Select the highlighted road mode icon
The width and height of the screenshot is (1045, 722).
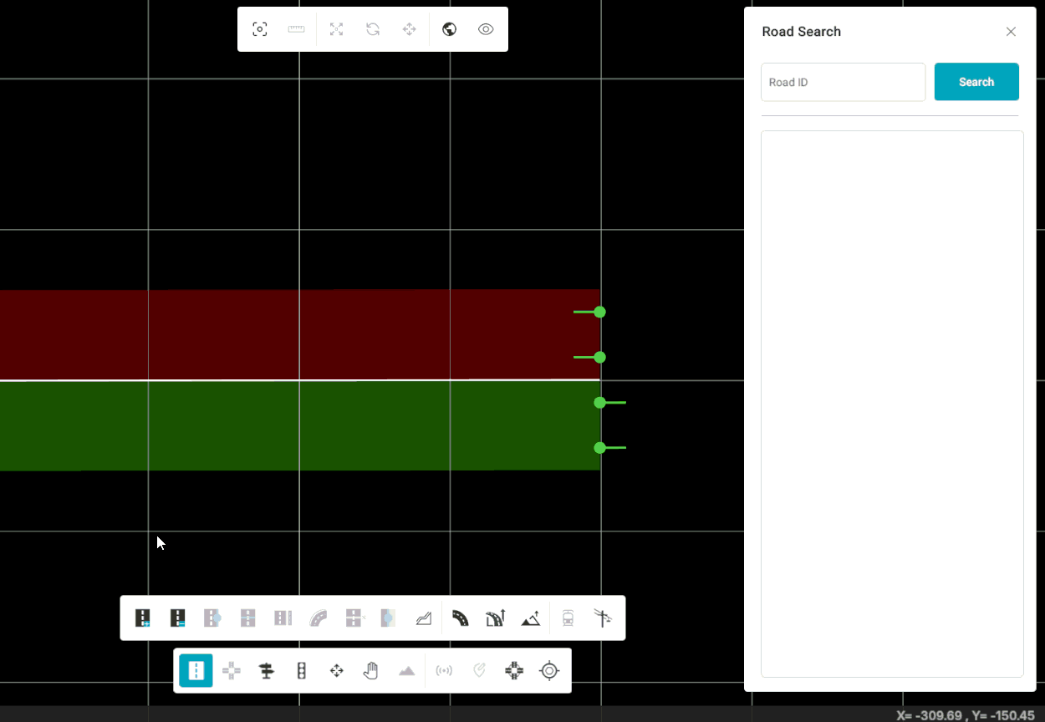(196, 670)
